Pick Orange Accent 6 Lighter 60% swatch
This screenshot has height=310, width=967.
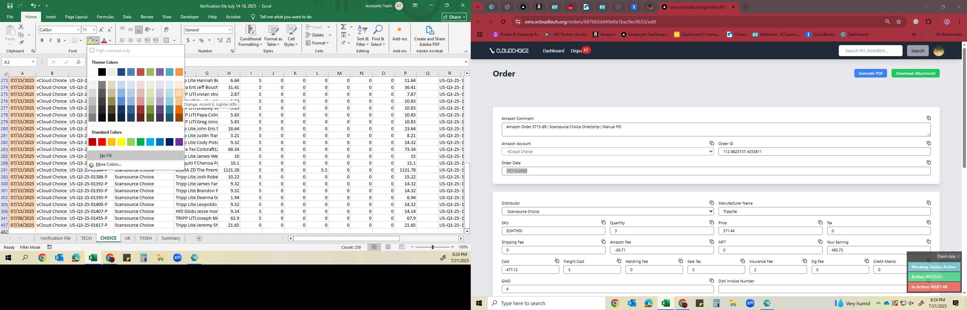(x=179, y=93)
